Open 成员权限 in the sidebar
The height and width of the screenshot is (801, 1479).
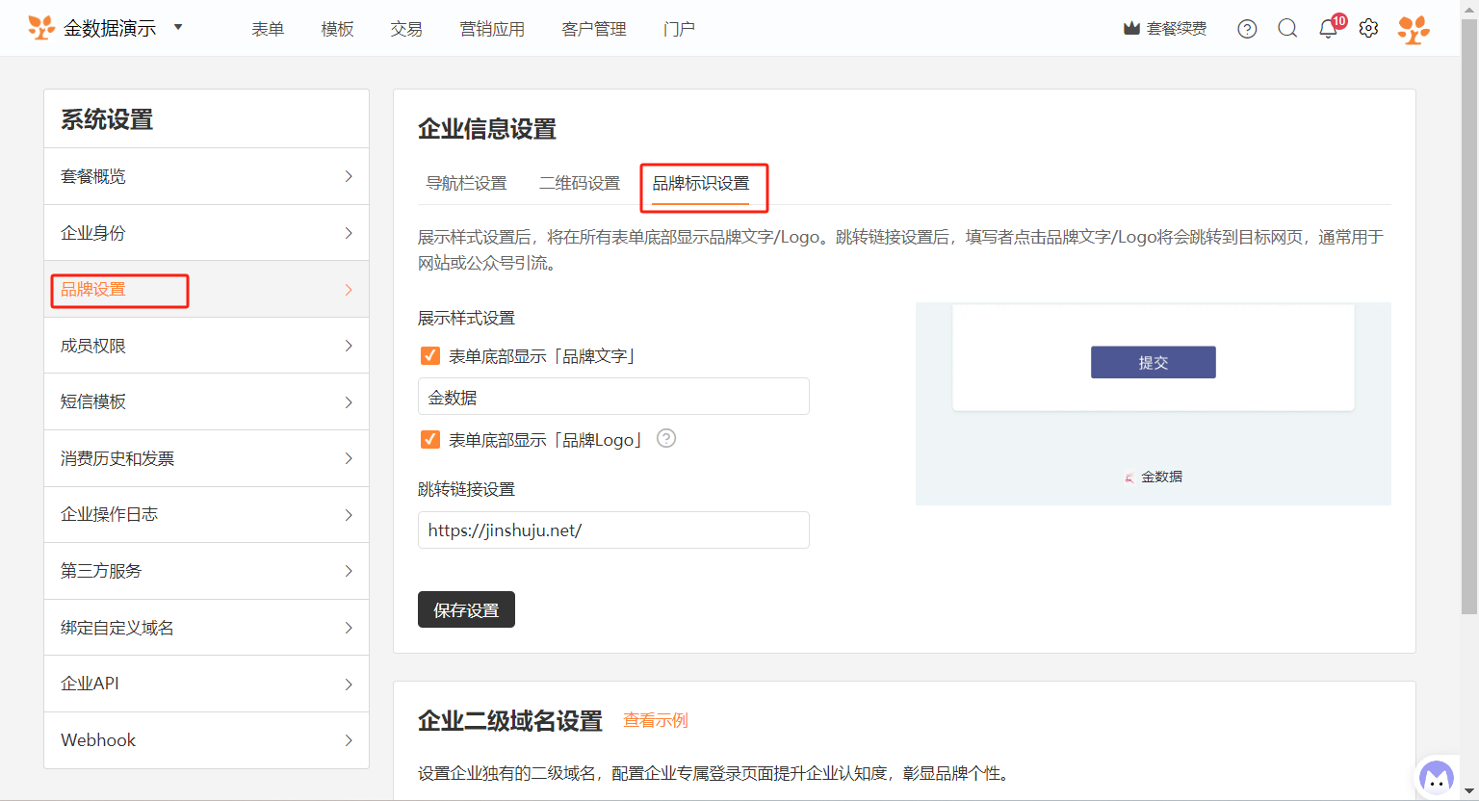click(x=206, y=346)
